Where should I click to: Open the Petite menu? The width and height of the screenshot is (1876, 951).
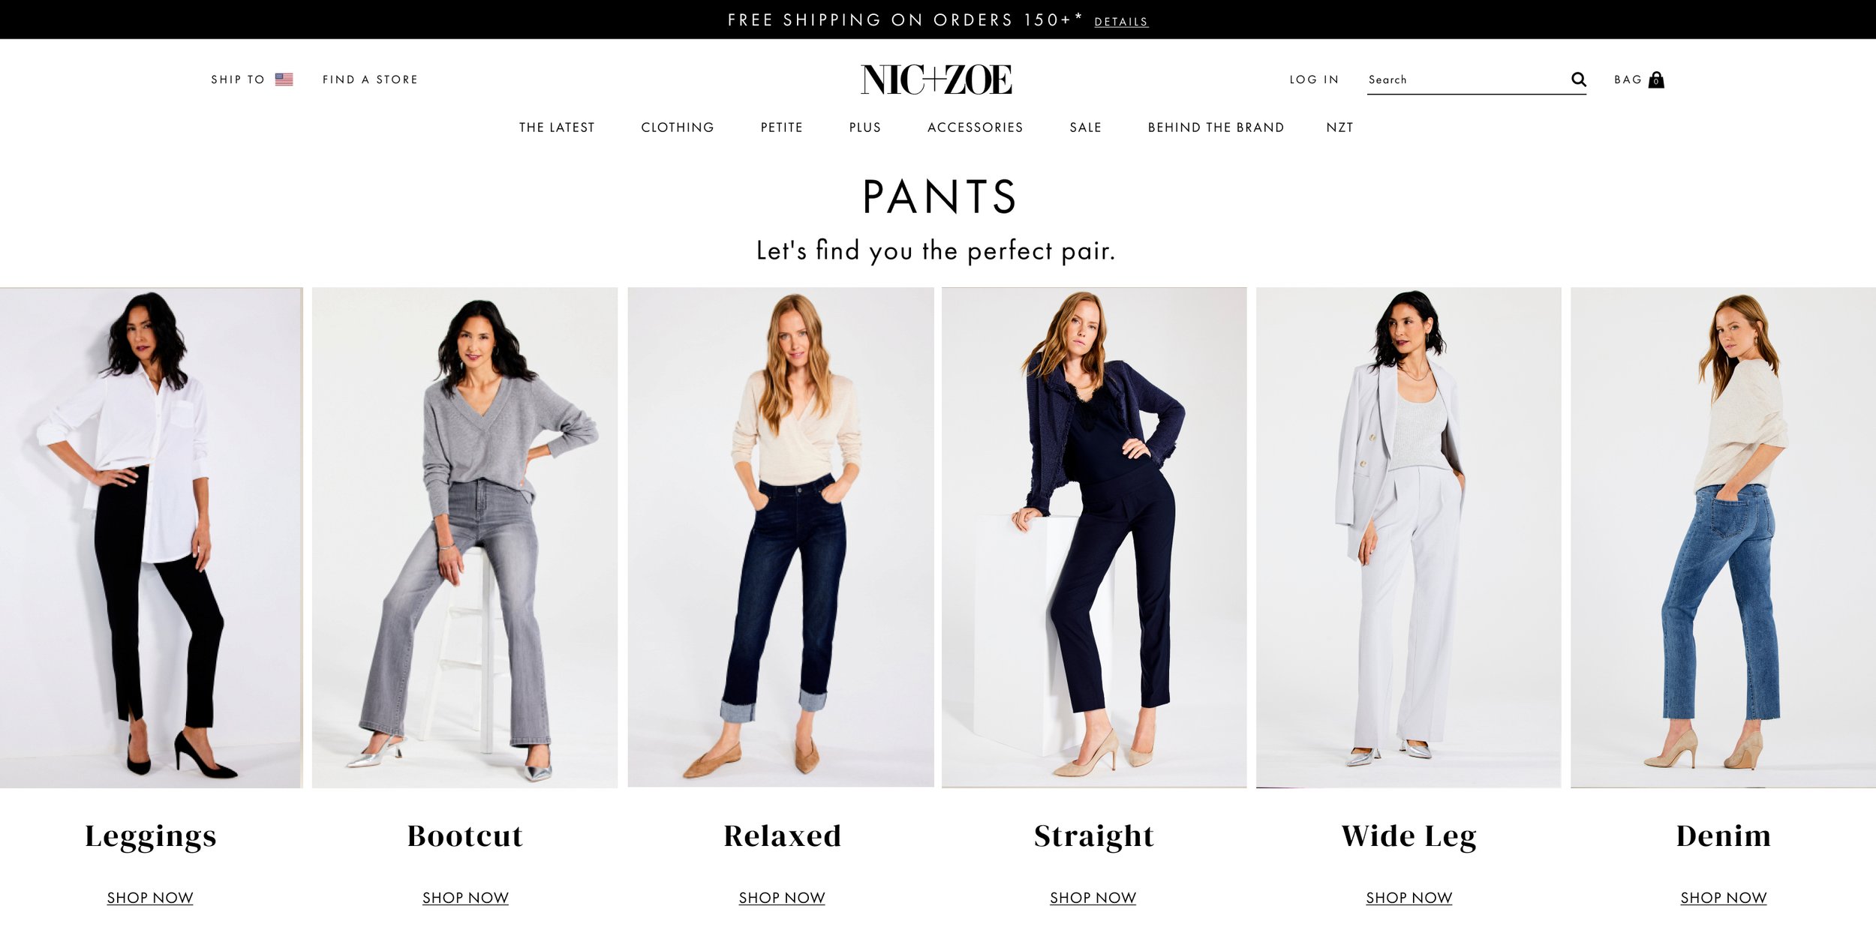pyautogui.click(x=782, y=127)
